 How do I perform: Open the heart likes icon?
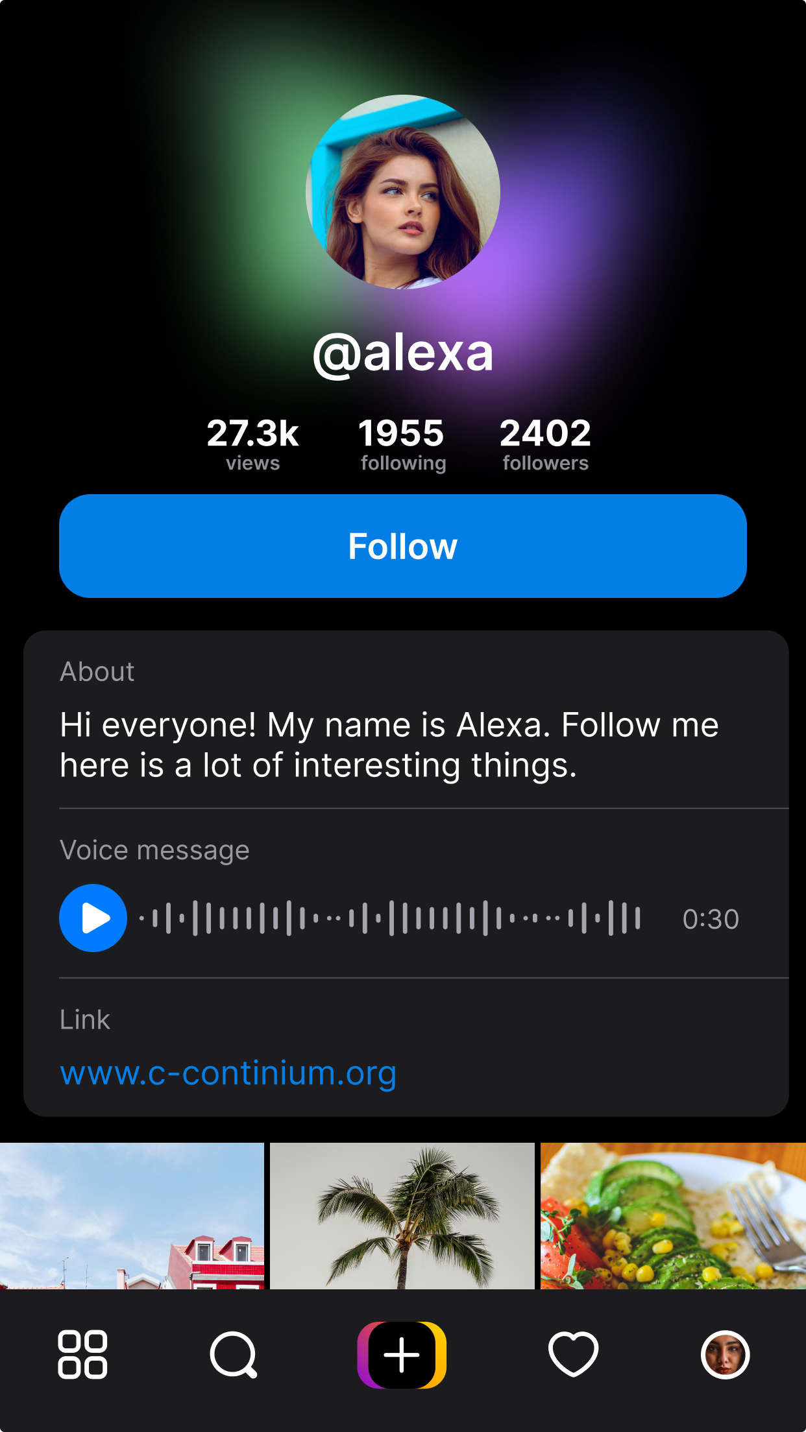pos(573,1354)
